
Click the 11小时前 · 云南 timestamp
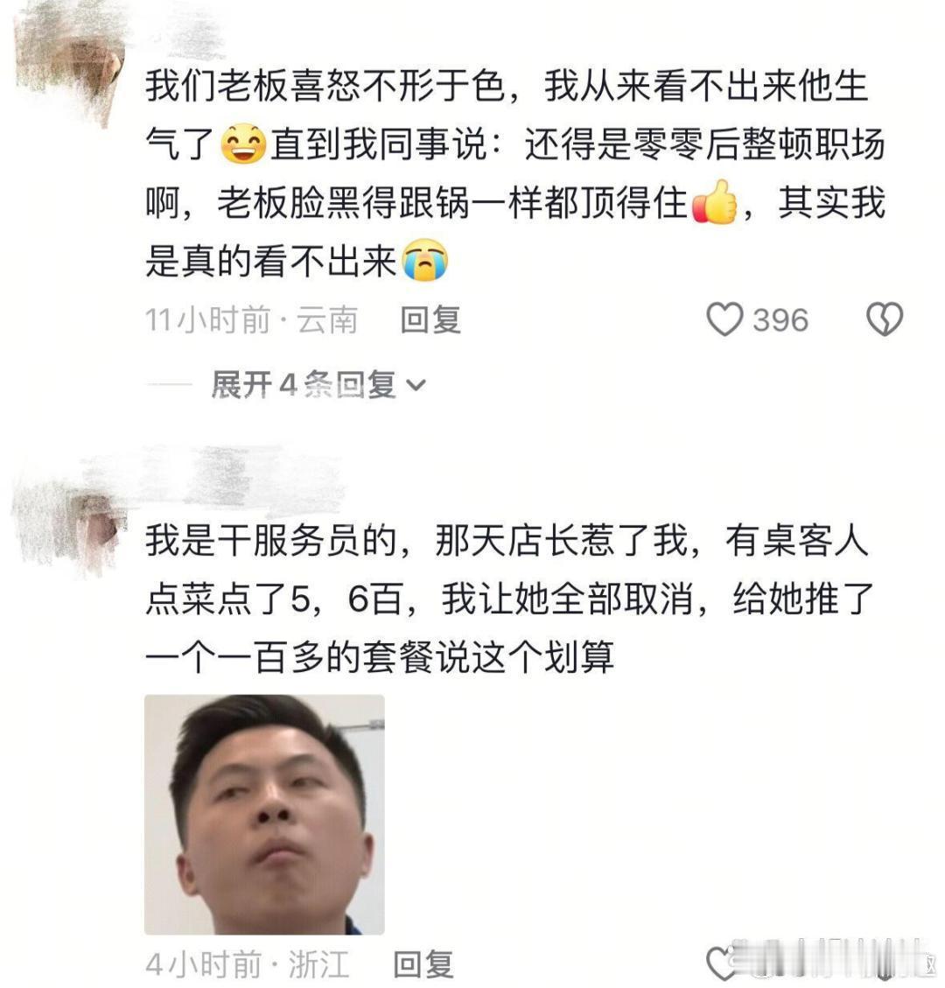251,319
